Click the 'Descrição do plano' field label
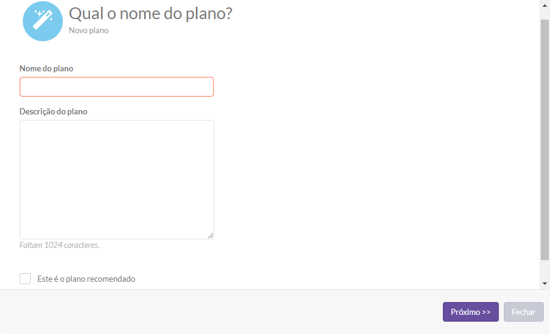The height and width of the screenshot is (334, 550). pos(54,111)
